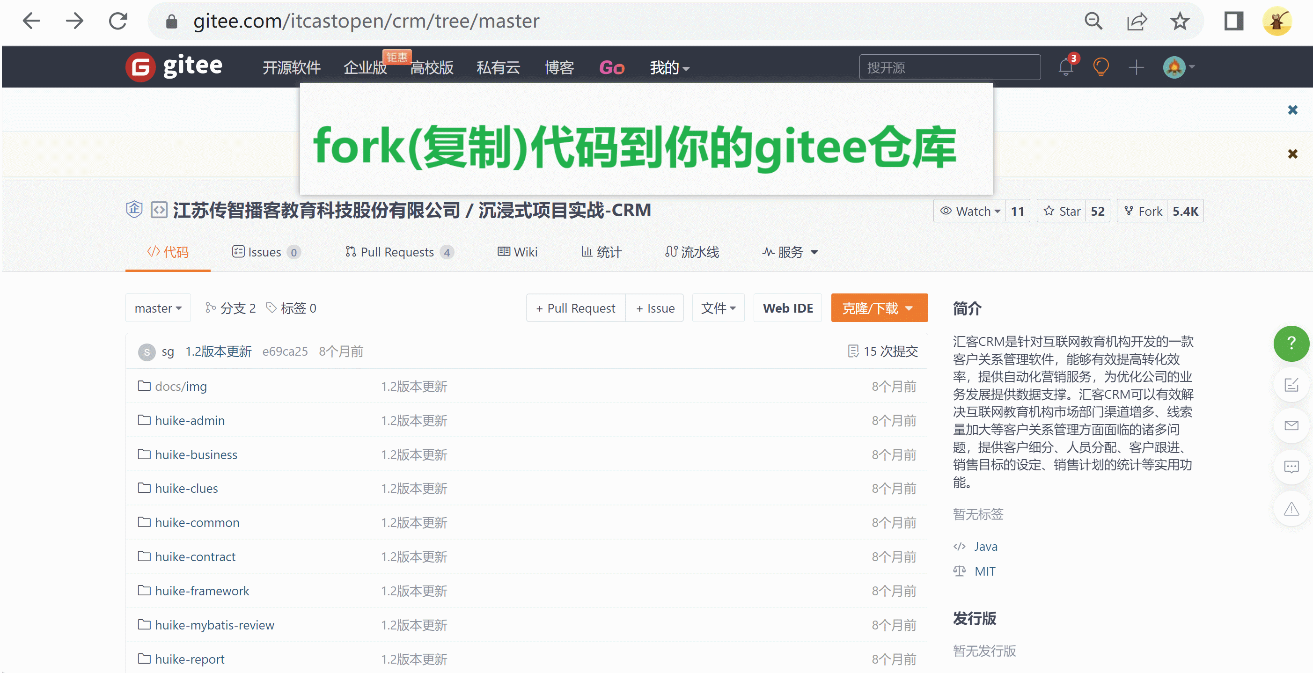This screenshot has width=1313, height=673.
Task: Open the 我的 dropdown in navbar
Action: pos(669,67)
